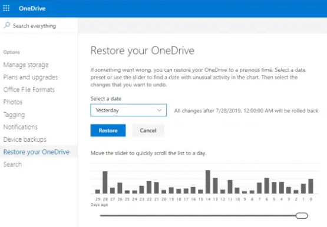Open the Search options page
This screenshot has width=327, height=227.
(x=12, y=165)
